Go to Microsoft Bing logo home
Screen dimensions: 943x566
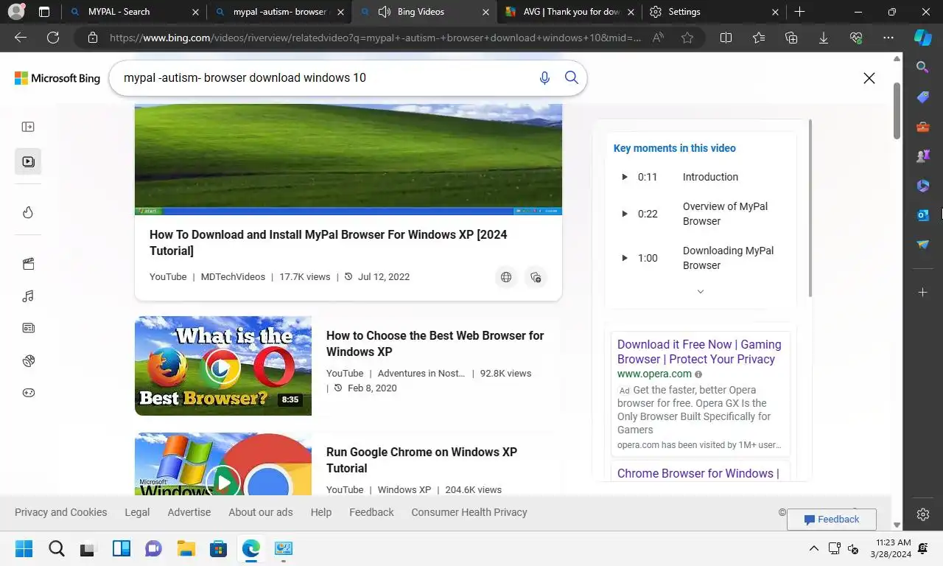[57, 78]
